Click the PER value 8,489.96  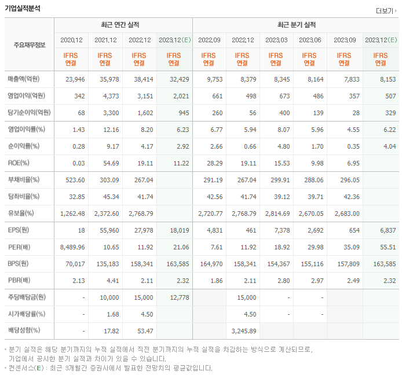(x=72, y=248)
